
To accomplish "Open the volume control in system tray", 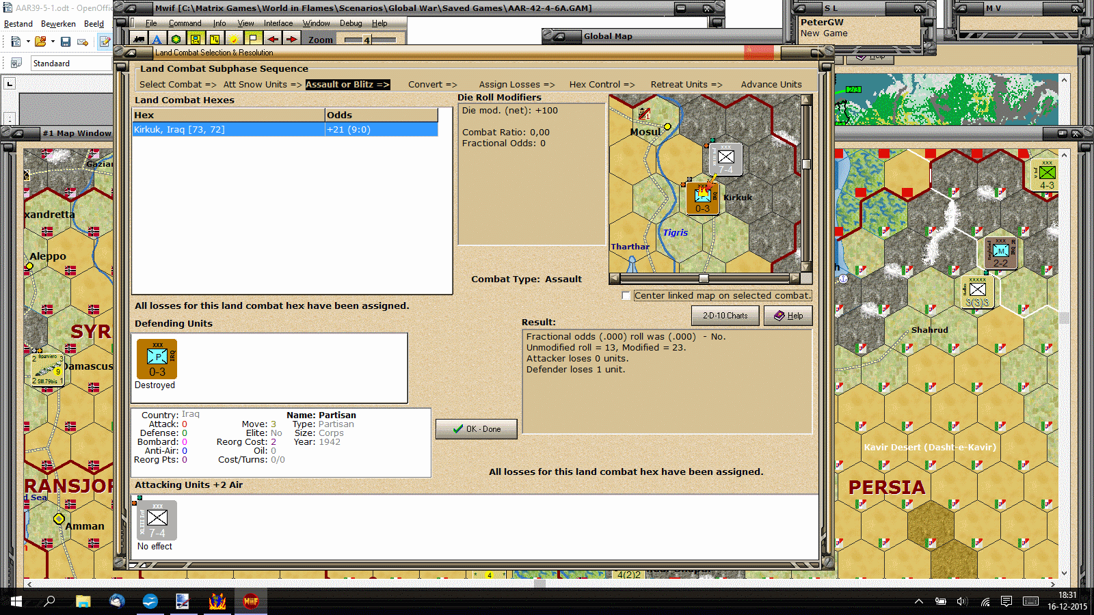I will (962, 601).
